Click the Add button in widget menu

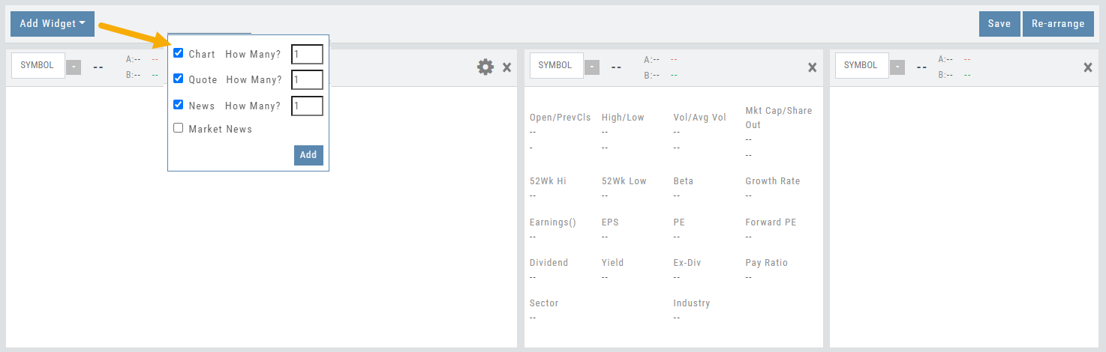[x=308, y=155]
